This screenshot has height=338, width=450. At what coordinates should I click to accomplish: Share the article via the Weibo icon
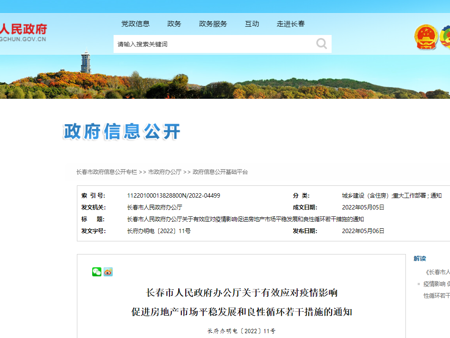[x=108, y=272]
